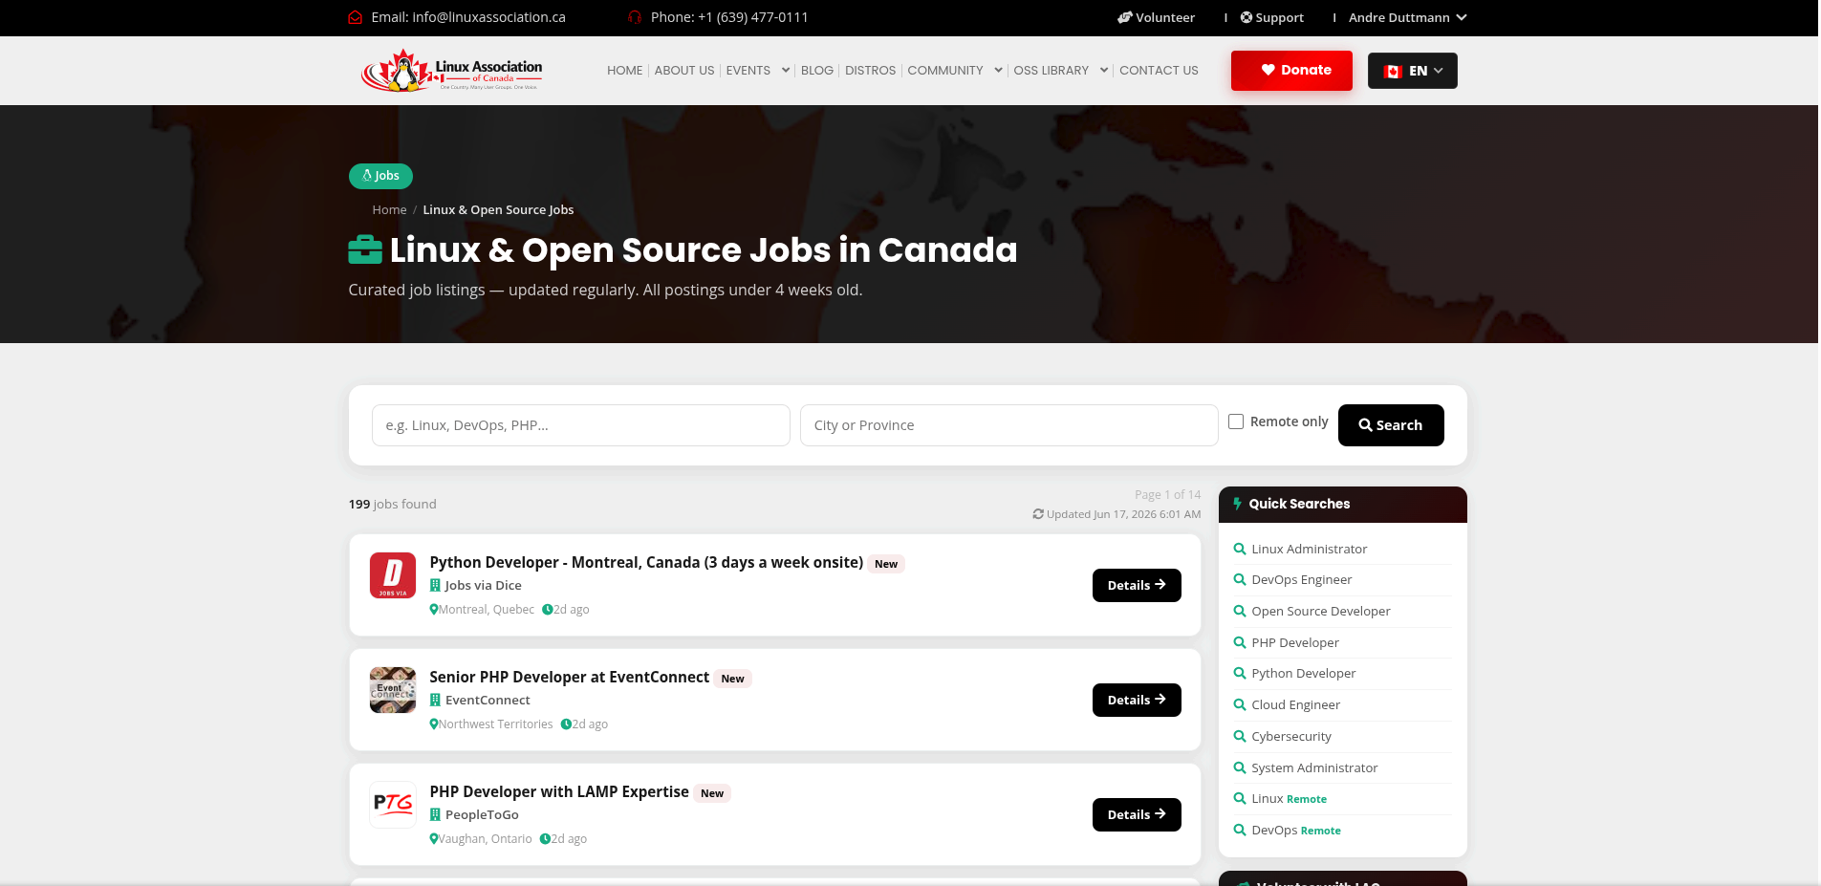Screen dimensions: 1821x886
Task: Expand the OSS Library dropdown arrow
Action: point(1104,70)
